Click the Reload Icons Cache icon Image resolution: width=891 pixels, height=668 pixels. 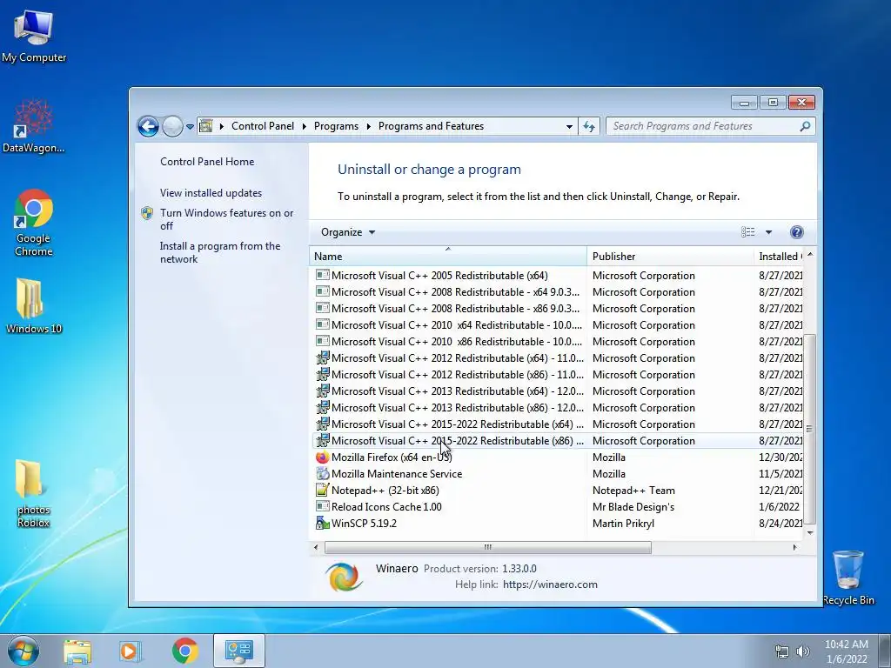coord(322,507)
